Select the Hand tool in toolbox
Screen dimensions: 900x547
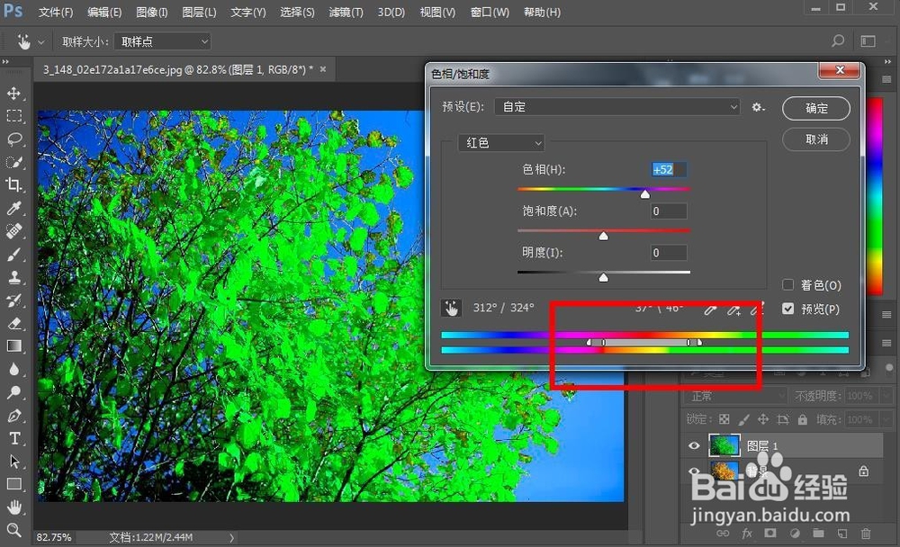(x=13, y=507)
